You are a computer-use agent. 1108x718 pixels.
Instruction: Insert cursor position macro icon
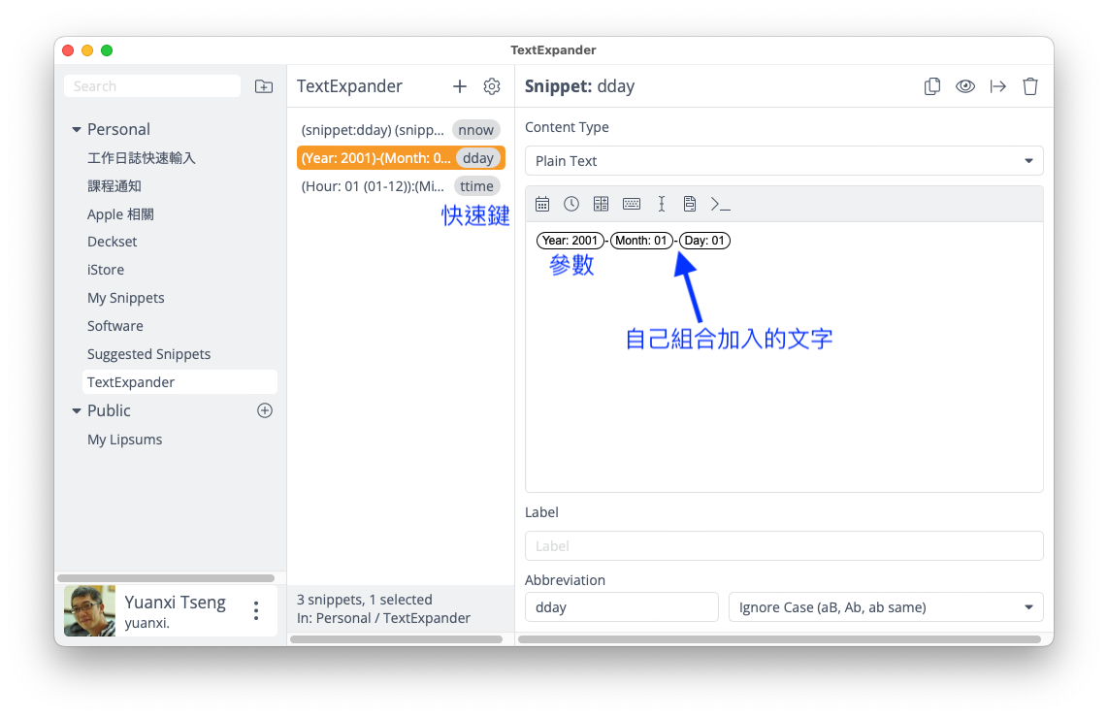[x=662, y=204]
